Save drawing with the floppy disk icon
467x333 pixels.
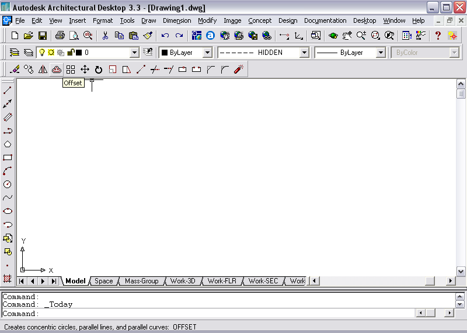[43, 36]
